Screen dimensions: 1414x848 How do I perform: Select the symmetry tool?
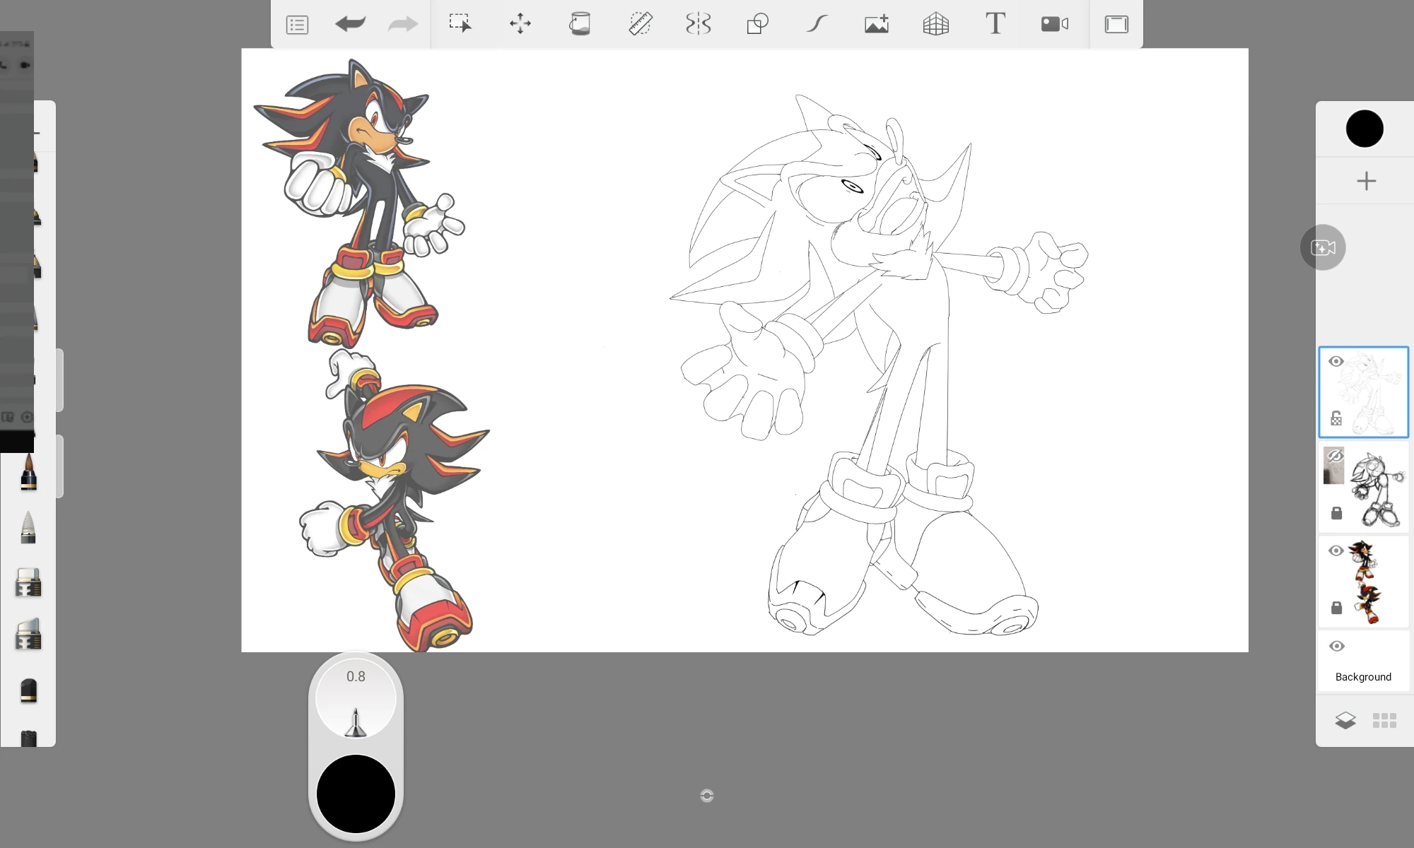point(698,23)
